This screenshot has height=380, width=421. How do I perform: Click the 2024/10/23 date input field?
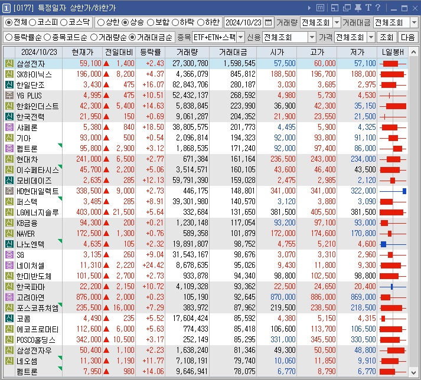243,22
